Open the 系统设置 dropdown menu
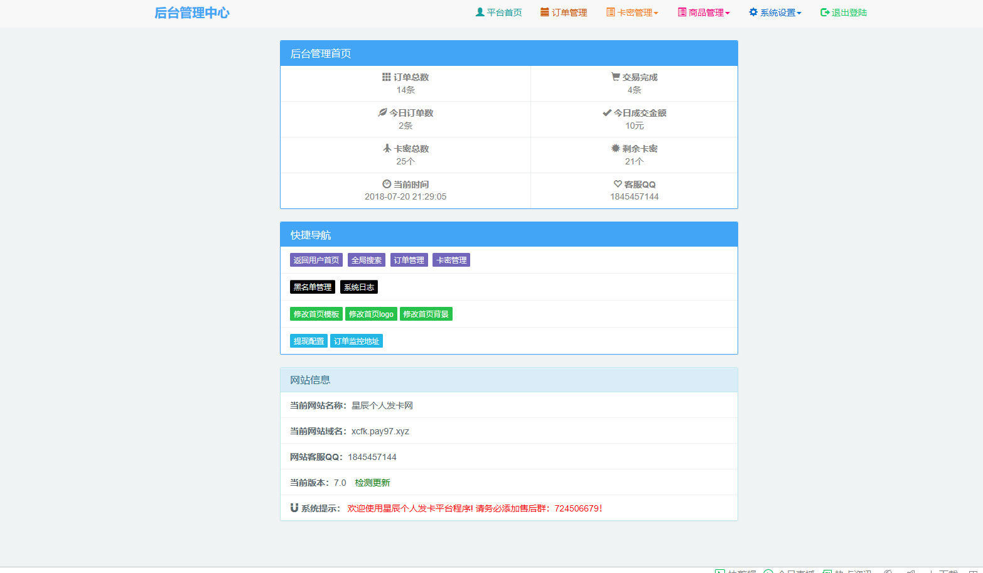Screen dimensions: 983x573 (x=775, y=11)
